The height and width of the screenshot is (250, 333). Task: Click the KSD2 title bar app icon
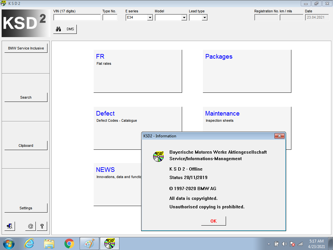click(3, 3)
